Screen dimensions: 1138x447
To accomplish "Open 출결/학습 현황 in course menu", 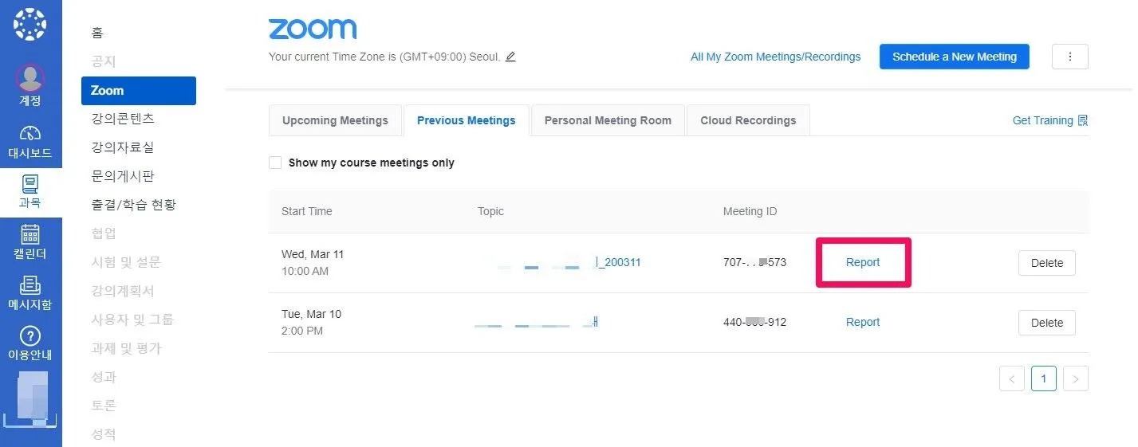I will (x=134, y=205).
